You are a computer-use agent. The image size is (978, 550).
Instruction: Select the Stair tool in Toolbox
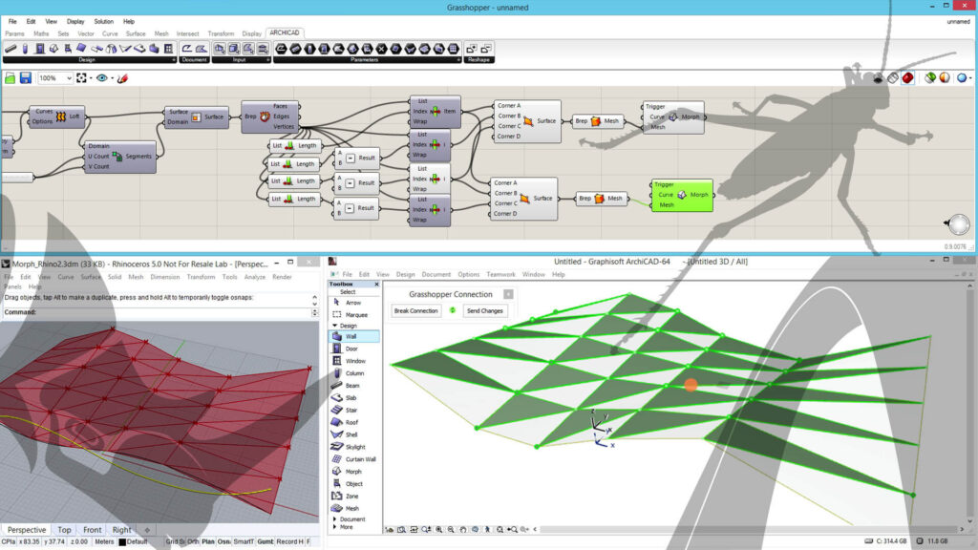[353, 411]
